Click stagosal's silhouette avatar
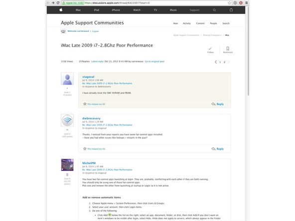Screen dimensions: 295x221 tap(67, 79)
